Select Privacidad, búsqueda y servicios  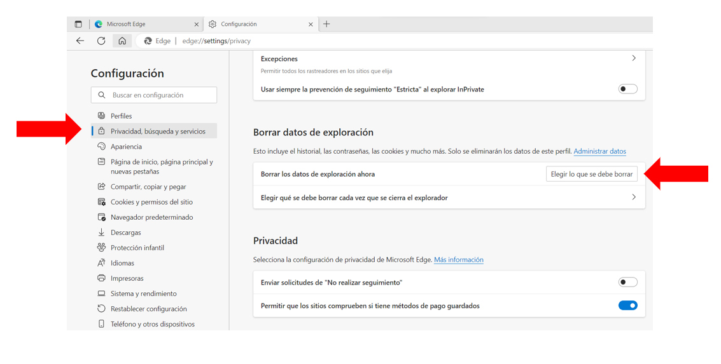click(154, 131)
